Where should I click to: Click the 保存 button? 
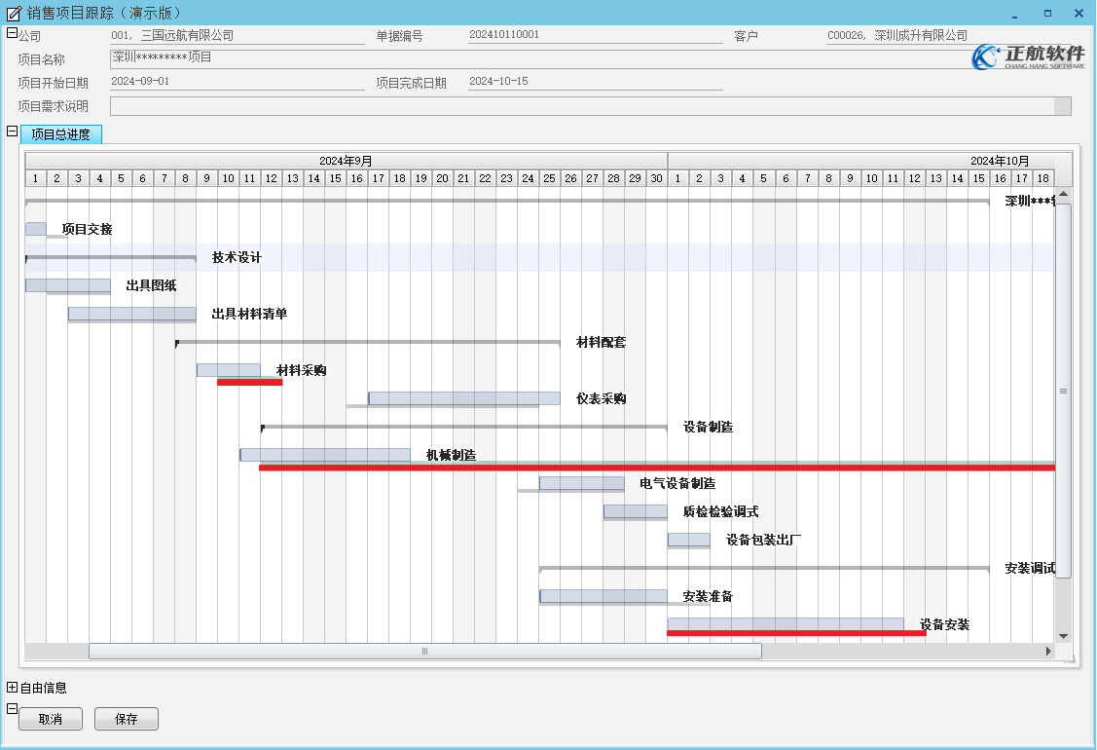(127, 719)
